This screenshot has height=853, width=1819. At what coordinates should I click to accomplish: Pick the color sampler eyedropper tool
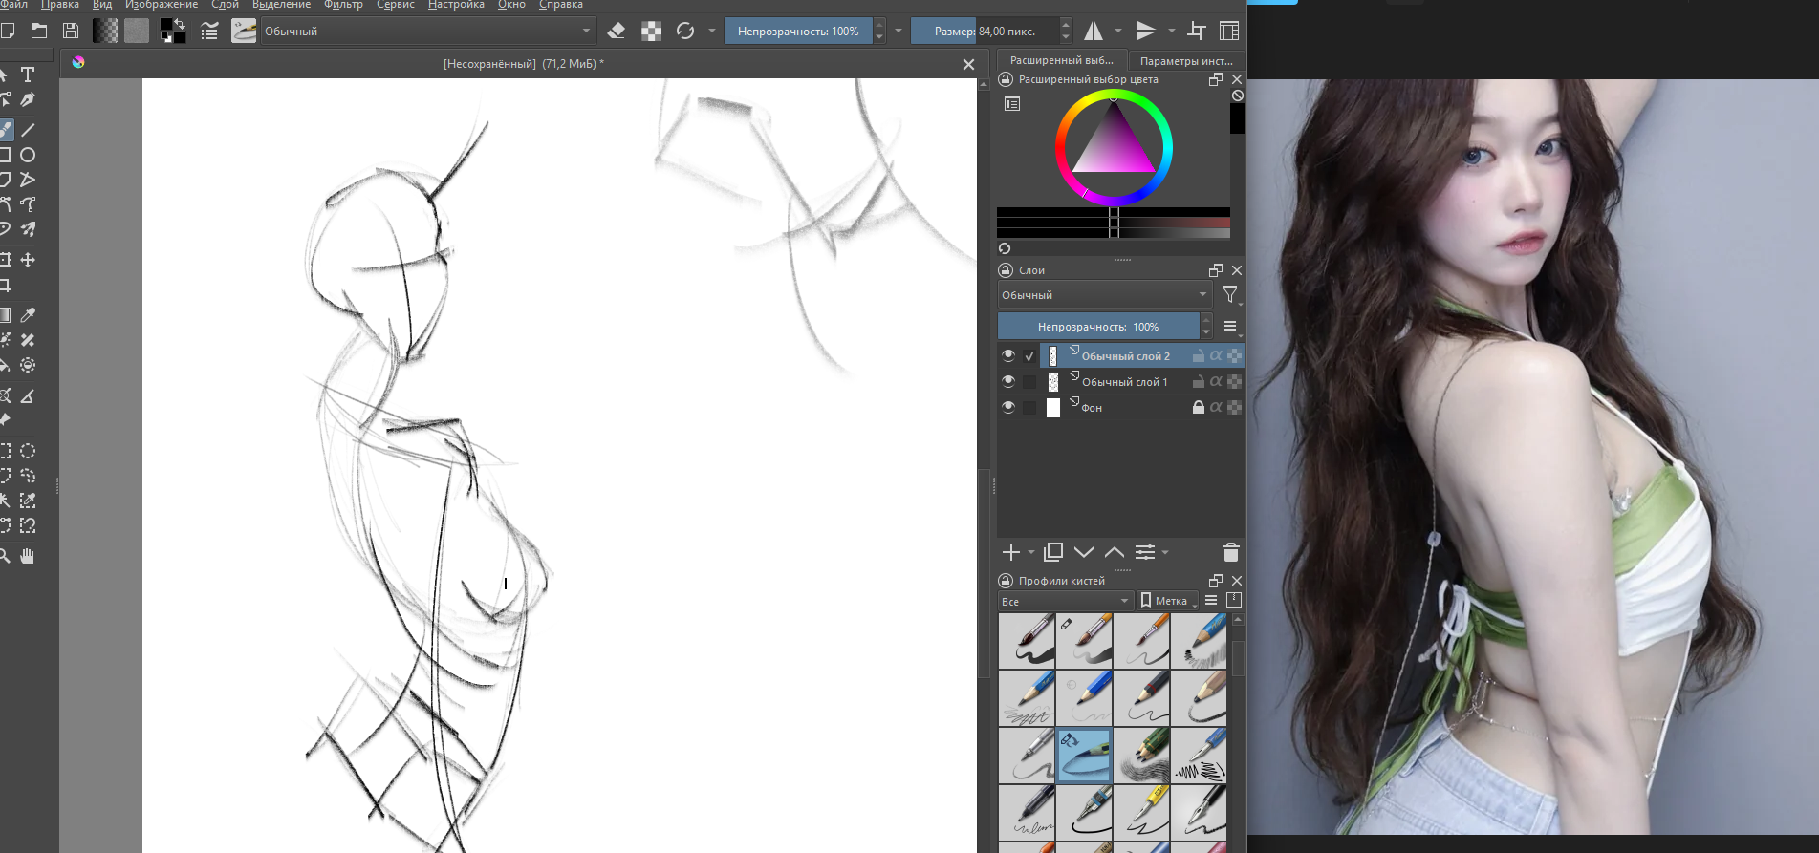coord(28,315)
